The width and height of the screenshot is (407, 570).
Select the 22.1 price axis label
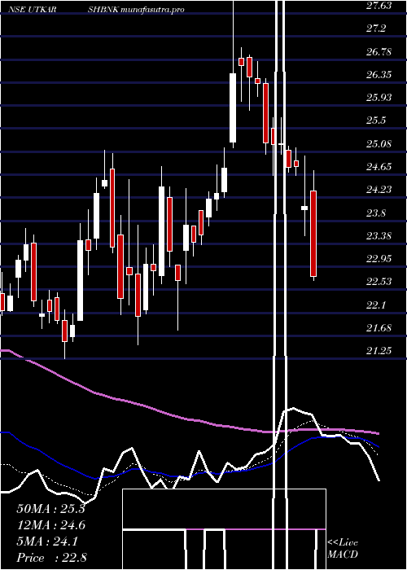point(376,305)
